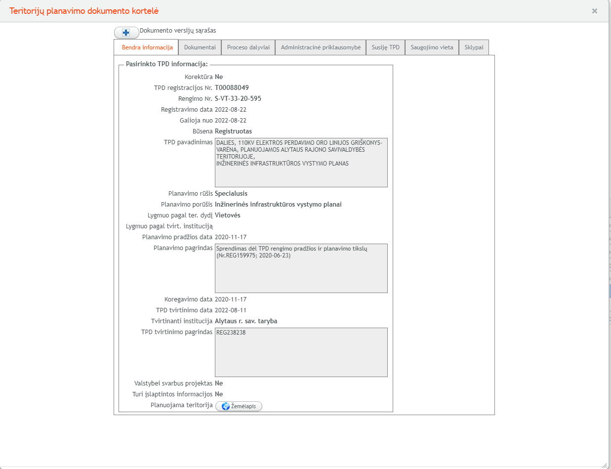Click the Tvirtinanti institucija value Alytaus r. sav. taryba

[245, 321]
